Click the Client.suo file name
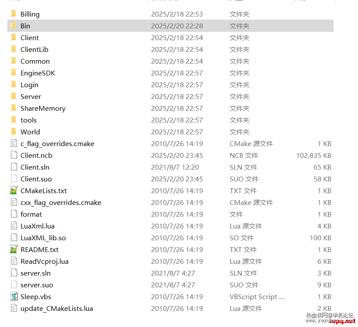This screenshot has height=327, width=358. 36,179
